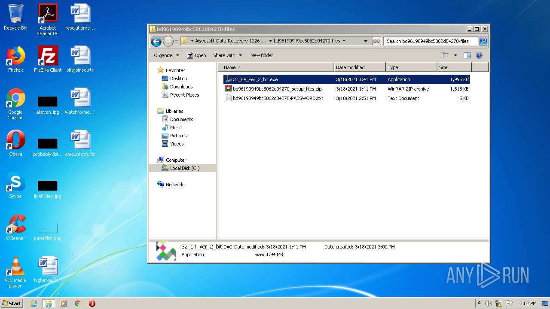Launch Firefox desktop shortcut
The height and width of the screenshot is (309, 550).
(x=15, y=59)
